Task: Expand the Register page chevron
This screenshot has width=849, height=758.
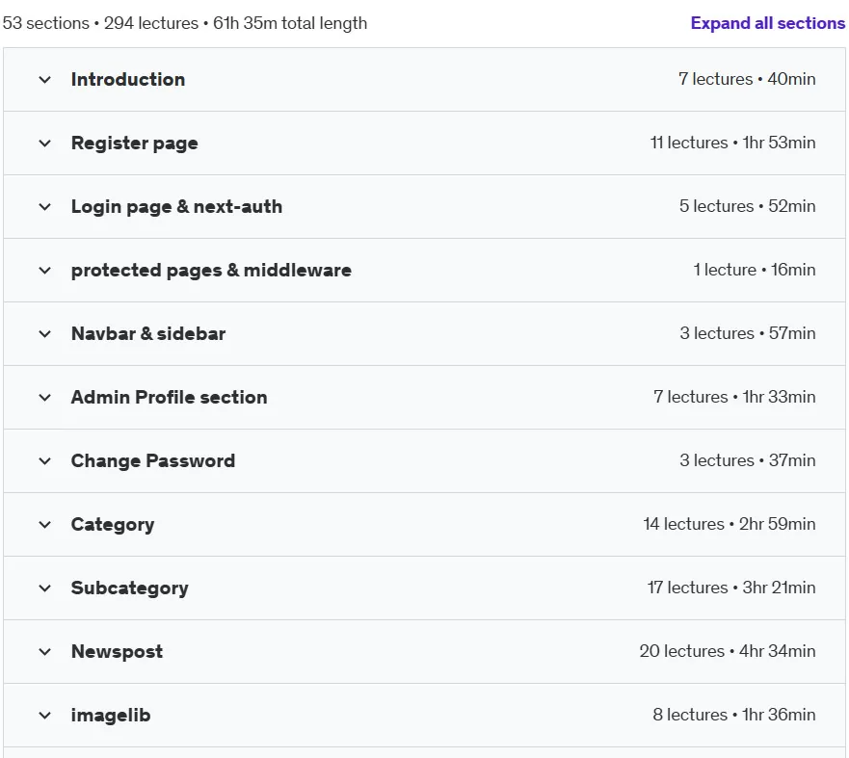Action: [x=45, y=144]
